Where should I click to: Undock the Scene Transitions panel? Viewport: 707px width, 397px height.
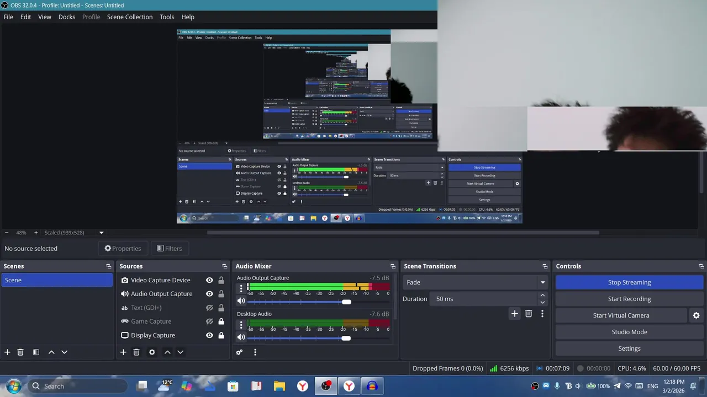545,266
